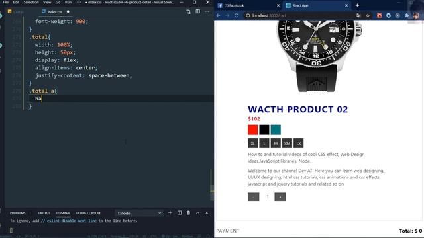Maximize the terminal panel with chevron up

(197, 213)
